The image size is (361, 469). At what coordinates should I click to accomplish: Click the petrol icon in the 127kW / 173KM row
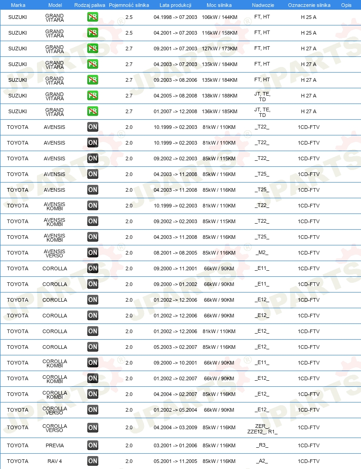pos(93,49)
